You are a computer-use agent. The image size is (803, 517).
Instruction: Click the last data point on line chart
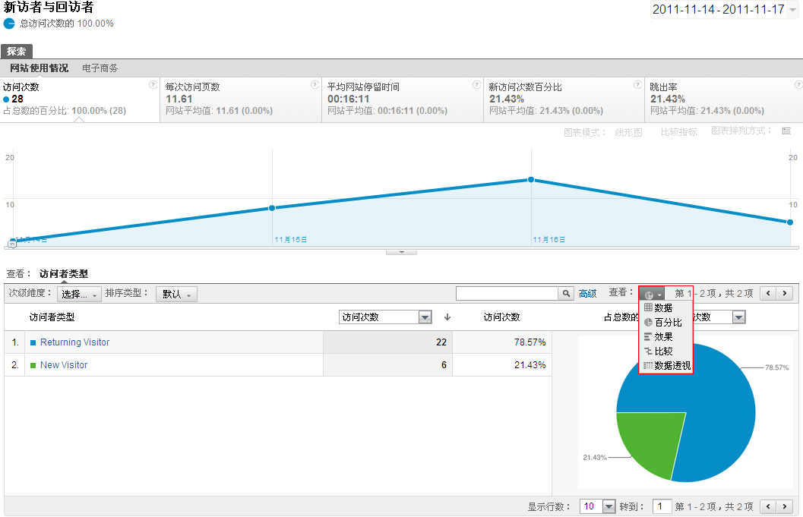click(790, 222)
